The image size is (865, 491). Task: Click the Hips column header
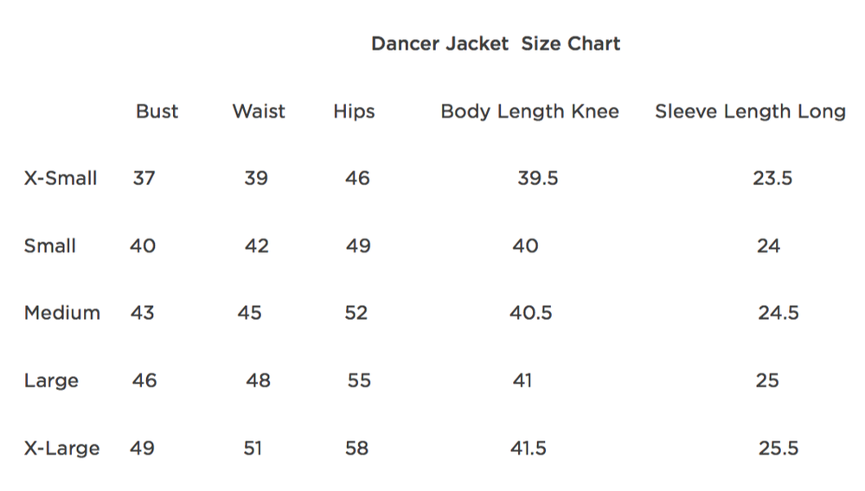point(354,112)
